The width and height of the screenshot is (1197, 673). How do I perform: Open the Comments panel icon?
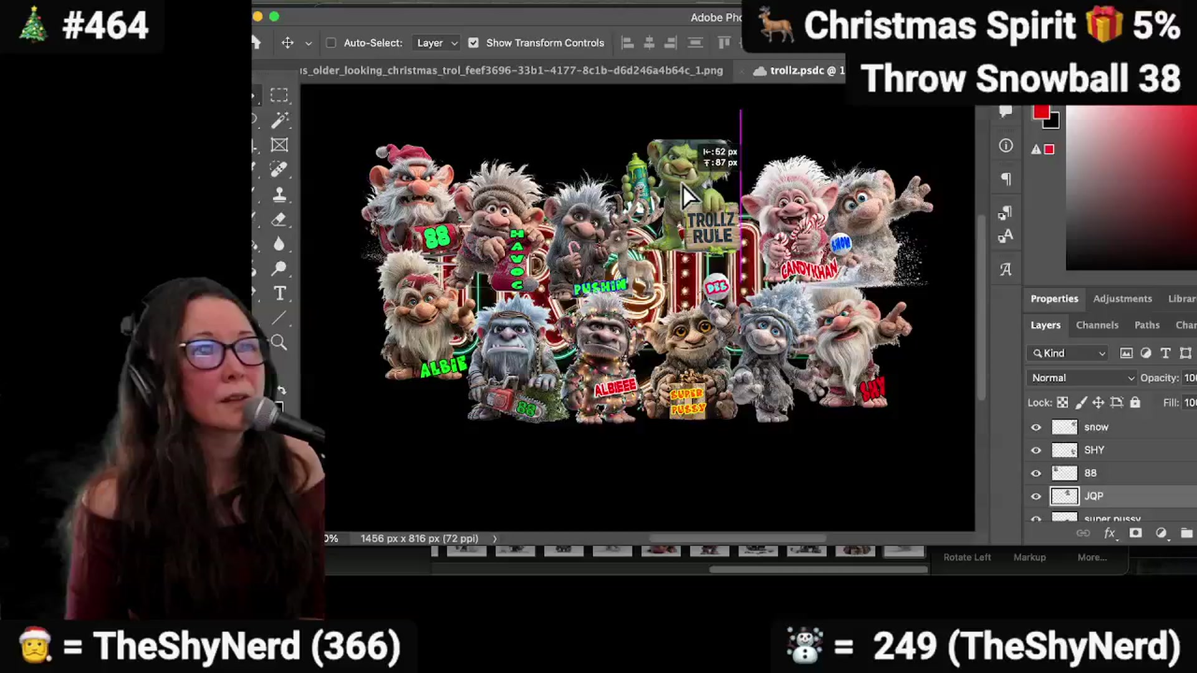(x=1005, y=112)
